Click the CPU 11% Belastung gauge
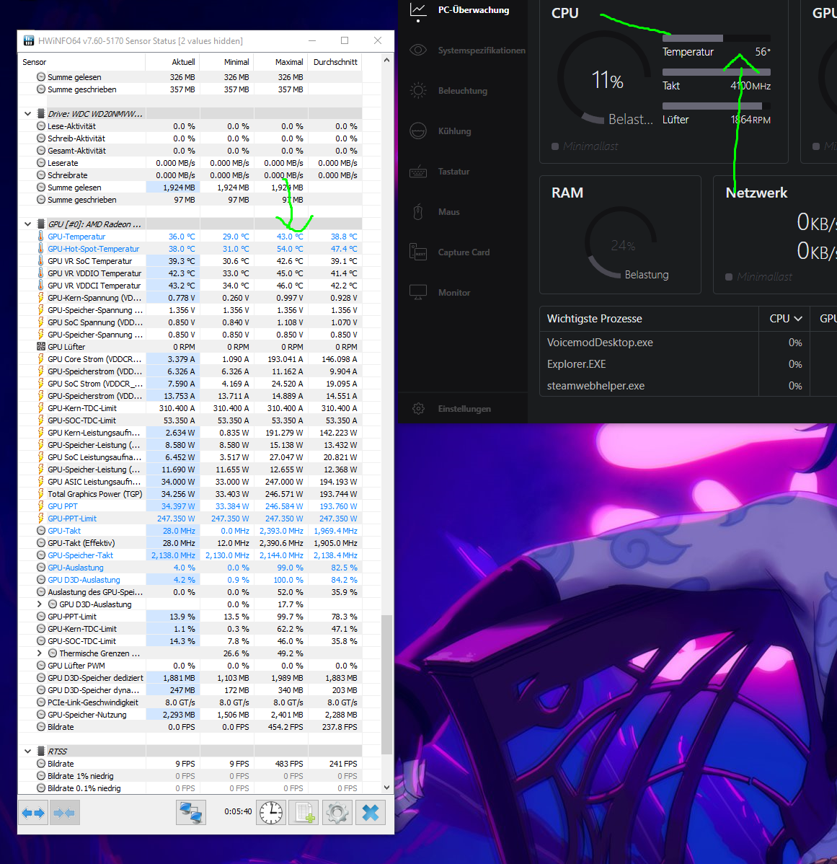Image resolution: width=837 pixels, height=864 pixels. (x=604, y=78)
